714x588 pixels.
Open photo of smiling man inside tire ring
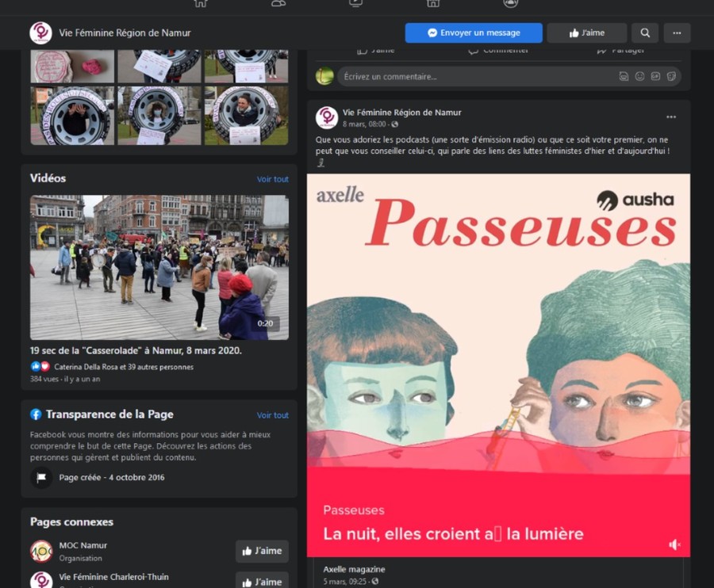[x=247, y=116]
